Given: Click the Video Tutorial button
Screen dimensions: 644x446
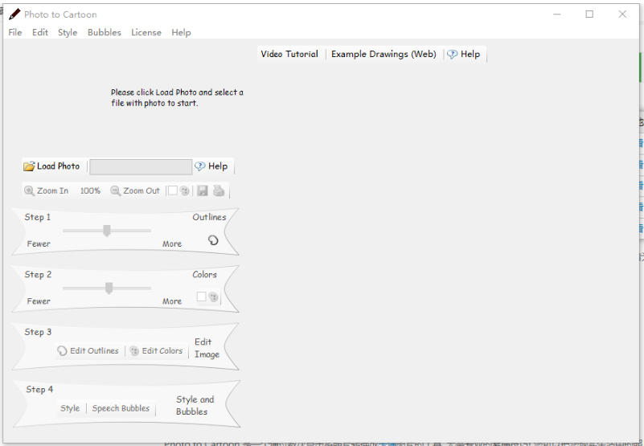Looking at the screenshot, I should (x=289, y=55).
